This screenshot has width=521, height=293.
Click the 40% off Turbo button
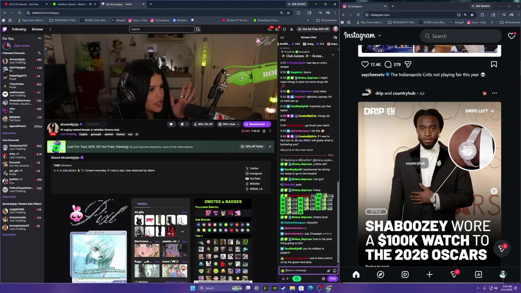(251, 146)
